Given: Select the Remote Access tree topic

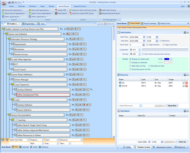Looking at the screenshot, I should (x=40, y=54).
